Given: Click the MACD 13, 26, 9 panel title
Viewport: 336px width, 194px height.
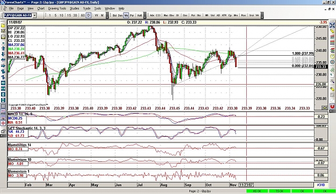Looking at the screenshot, I should tap(20, 114).
